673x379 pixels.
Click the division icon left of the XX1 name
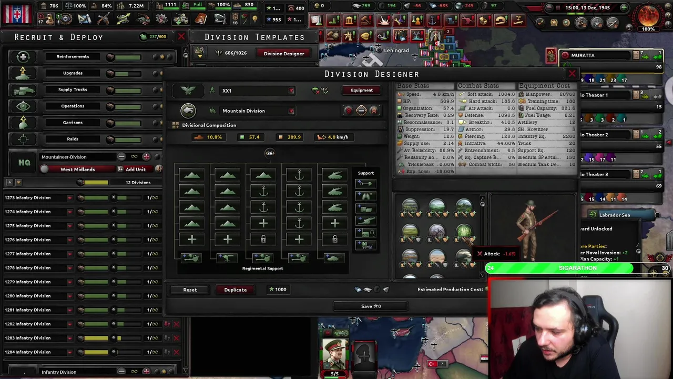tap(188, 91)
